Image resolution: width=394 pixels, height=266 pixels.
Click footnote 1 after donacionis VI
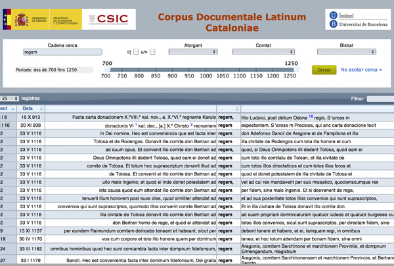136,124
